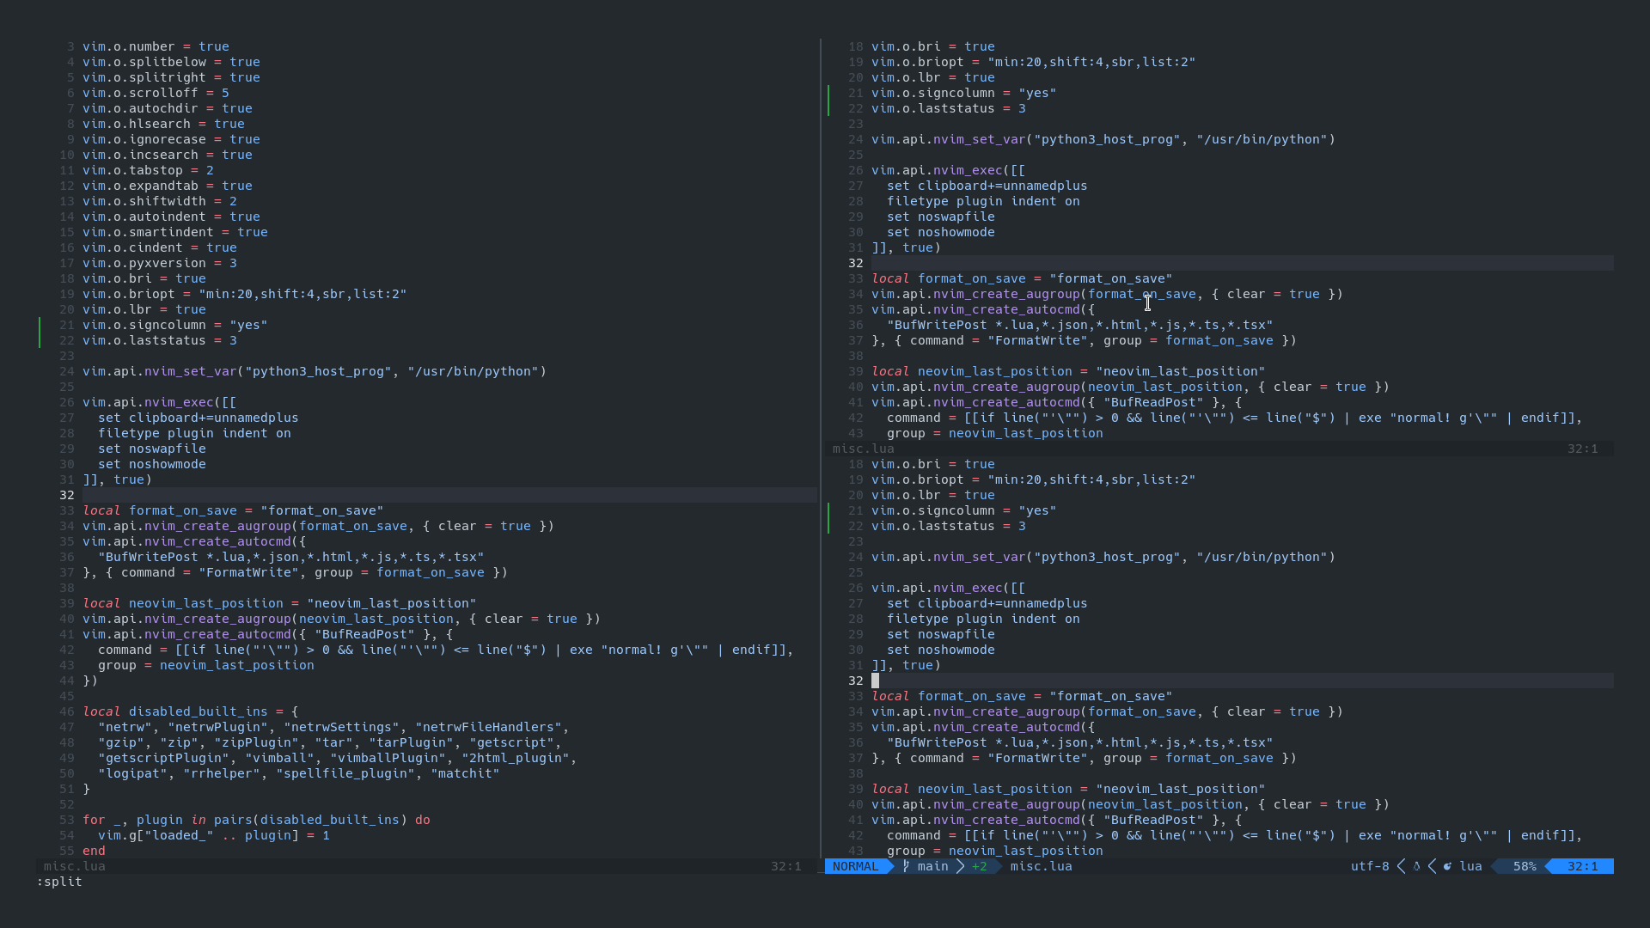Screen dimensions: 1650x928
Task: Click the git branch icon beside "main"
Action: click(905, 866)
